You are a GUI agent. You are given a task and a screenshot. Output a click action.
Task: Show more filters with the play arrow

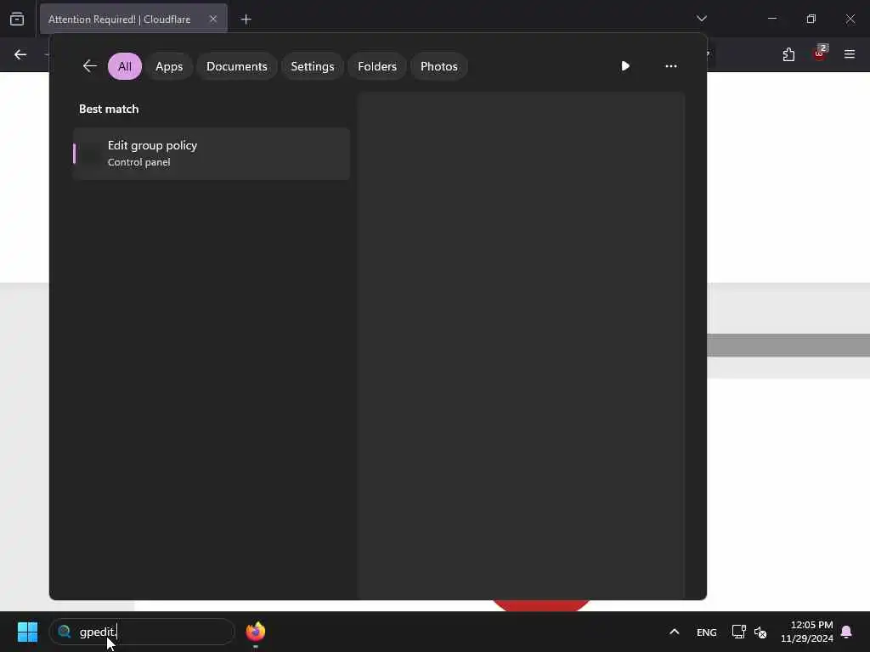click(x=625, y=66)
